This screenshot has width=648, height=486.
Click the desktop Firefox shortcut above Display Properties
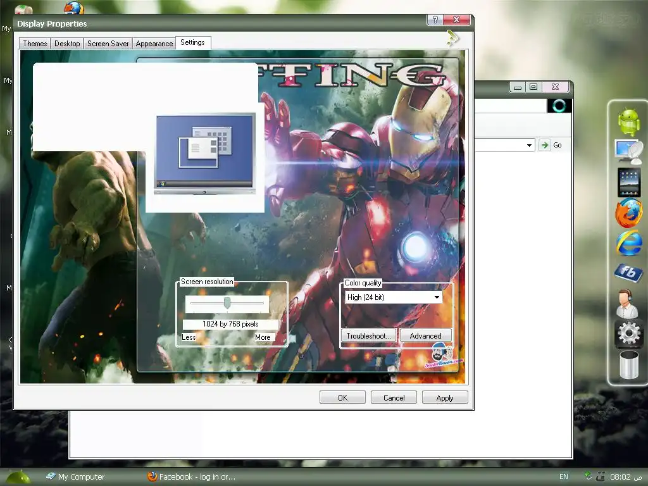coord(73,8)
